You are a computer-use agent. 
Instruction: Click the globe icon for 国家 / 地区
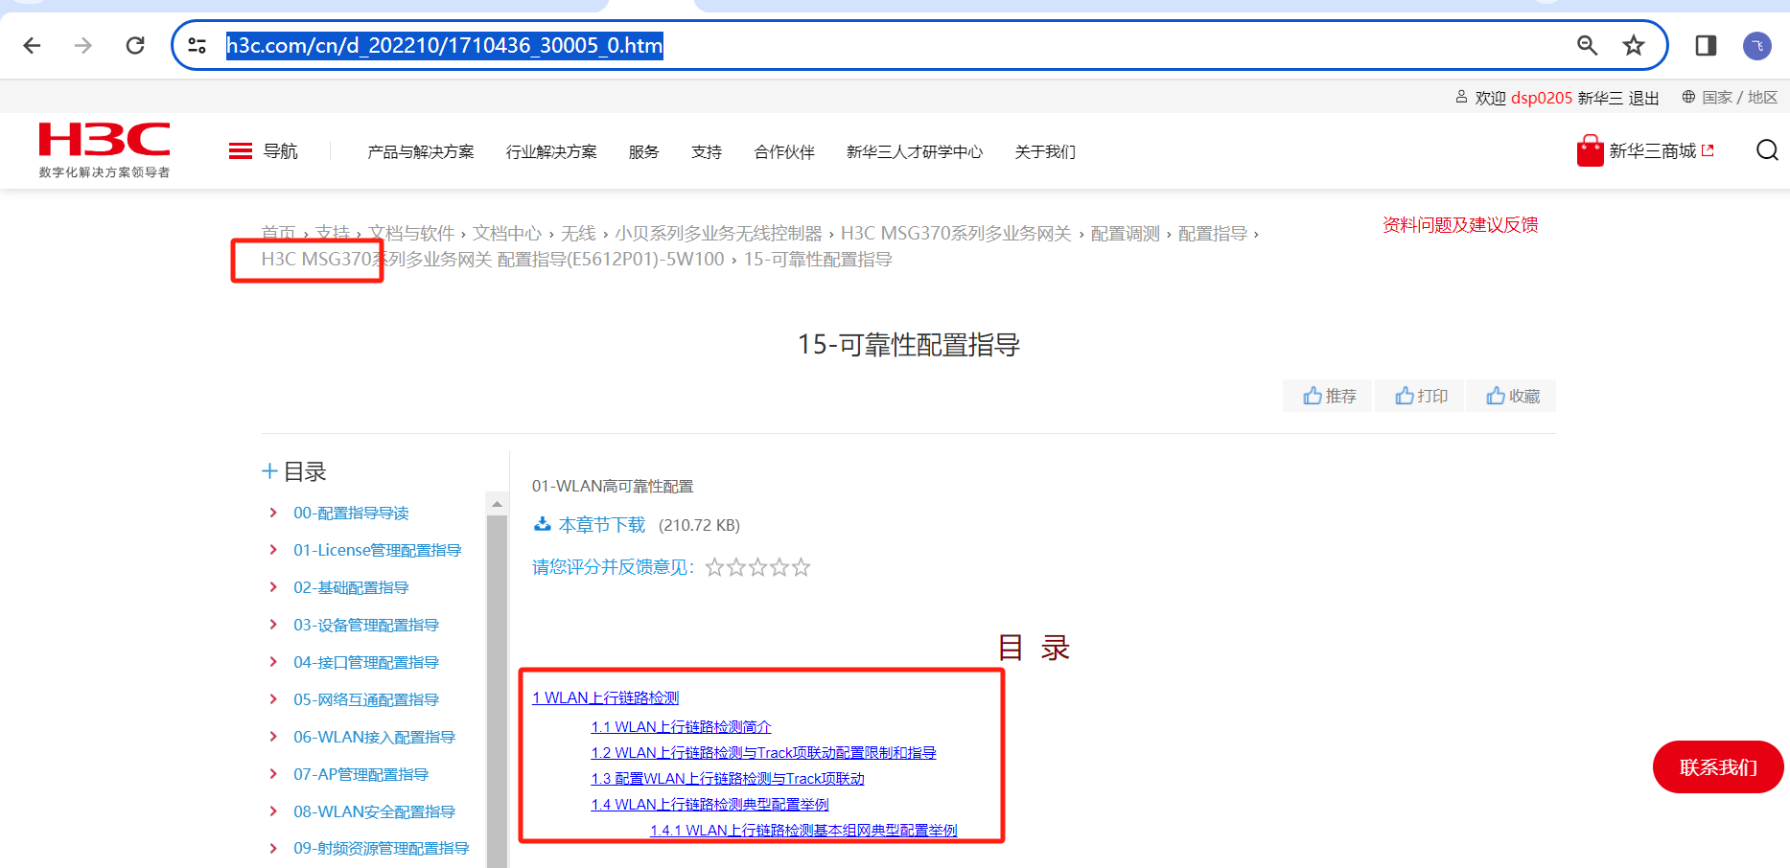point(1688,97)
